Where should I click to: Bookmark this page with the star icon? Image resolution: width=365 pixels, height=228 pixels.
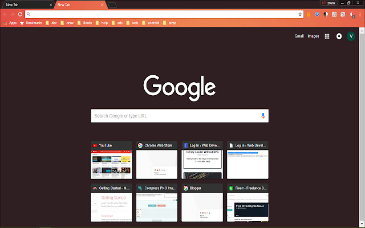pyautogui.click(x=300, y=14)
